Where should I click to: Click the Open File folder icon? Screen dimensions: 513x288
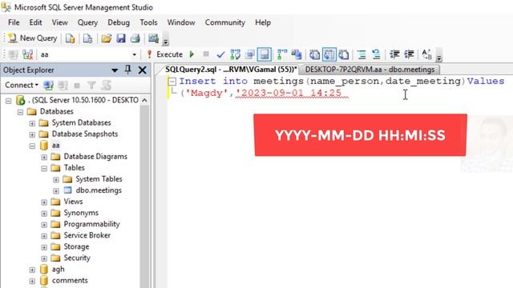pyautogui.click(x=106, y=38)
